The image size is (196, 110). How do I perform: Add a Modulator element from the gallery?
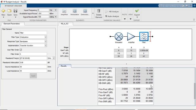point(75,12)
